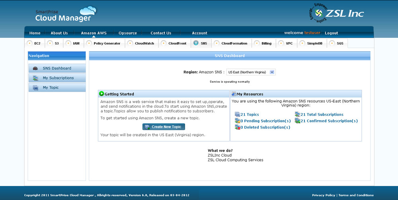Screen dimensions: 398x200
Task: Click the Policy Generator tab icon
Action: 89,43
